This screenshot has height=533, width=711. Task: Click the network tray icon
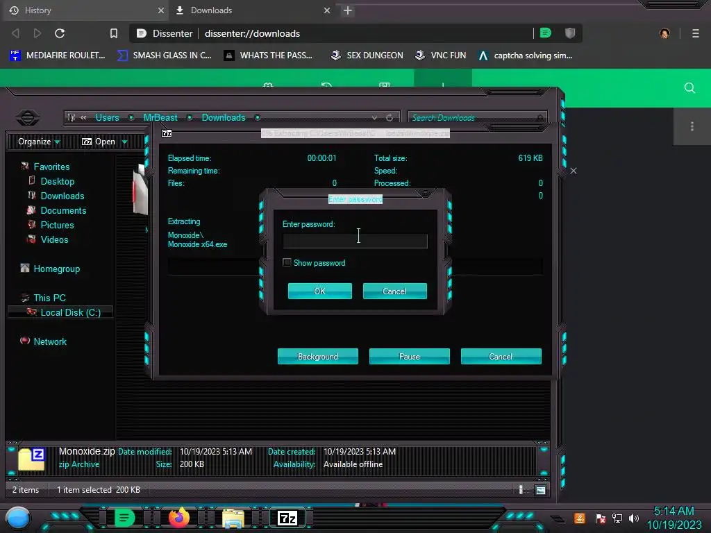[617, 518]
